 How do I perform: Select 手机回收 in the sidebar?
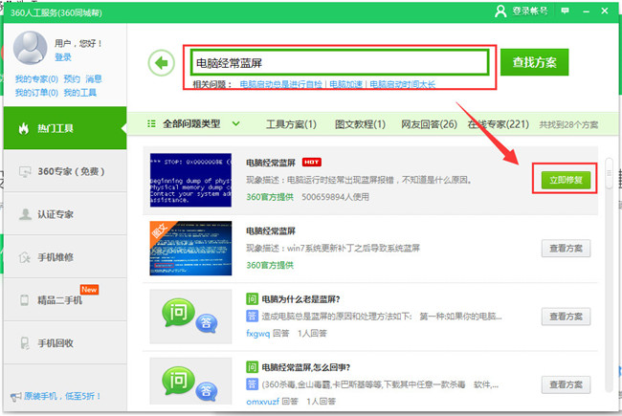(65, 342)
